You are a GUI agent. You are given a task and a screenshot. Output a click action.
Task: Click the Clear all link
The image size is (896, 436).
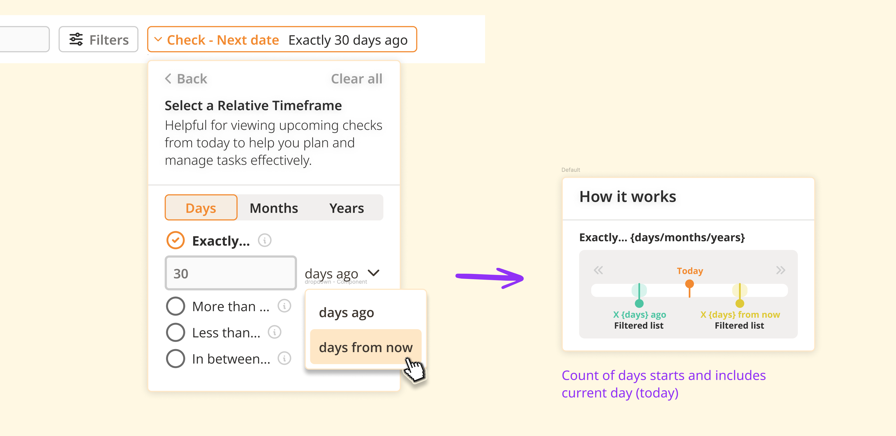pos(356,79)
